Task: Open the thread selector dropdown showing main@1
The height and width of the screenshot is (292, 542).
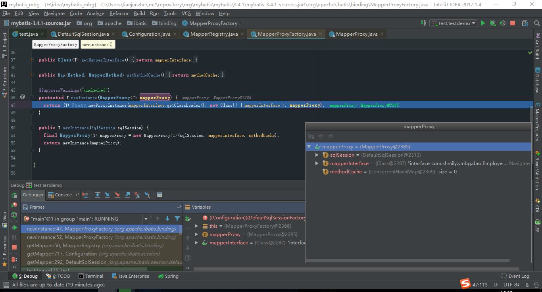Action: pos(146,219)
